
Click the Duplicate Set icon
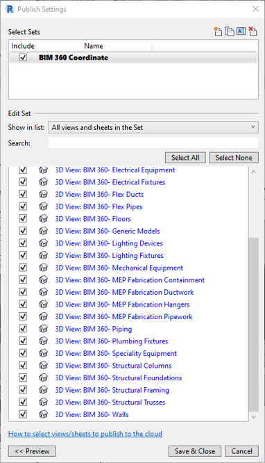click(x=230, y=31)
